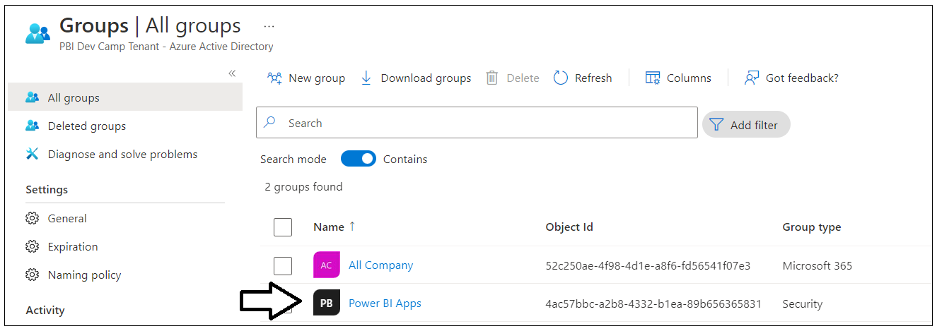
Task: Click the Refresh circular arrow icon
Action: click(561, 78)
